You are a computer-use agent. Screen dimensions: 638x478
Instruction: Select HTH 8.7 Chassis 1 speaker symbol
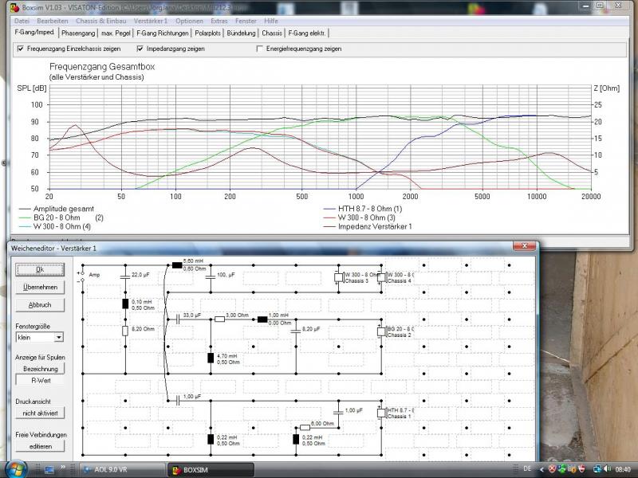(x=381, y=413)
